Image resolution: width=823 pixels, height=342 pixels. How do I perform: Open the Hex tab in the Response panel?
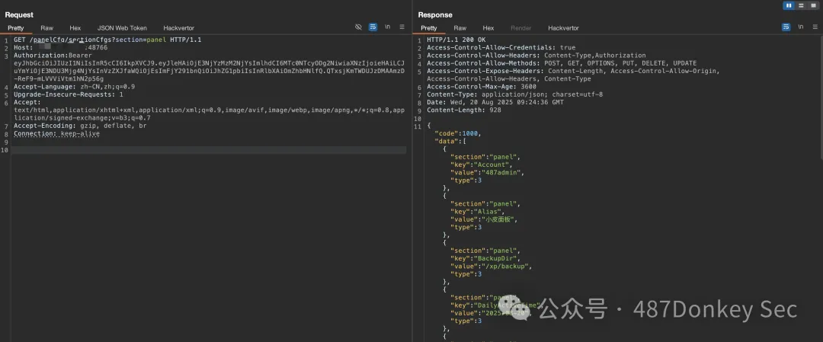(x=488, y=27)
